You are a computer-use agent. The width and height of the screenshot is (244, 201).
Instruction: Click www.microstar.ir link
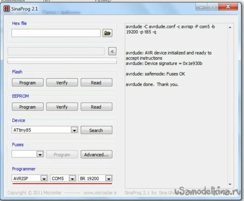100,193
